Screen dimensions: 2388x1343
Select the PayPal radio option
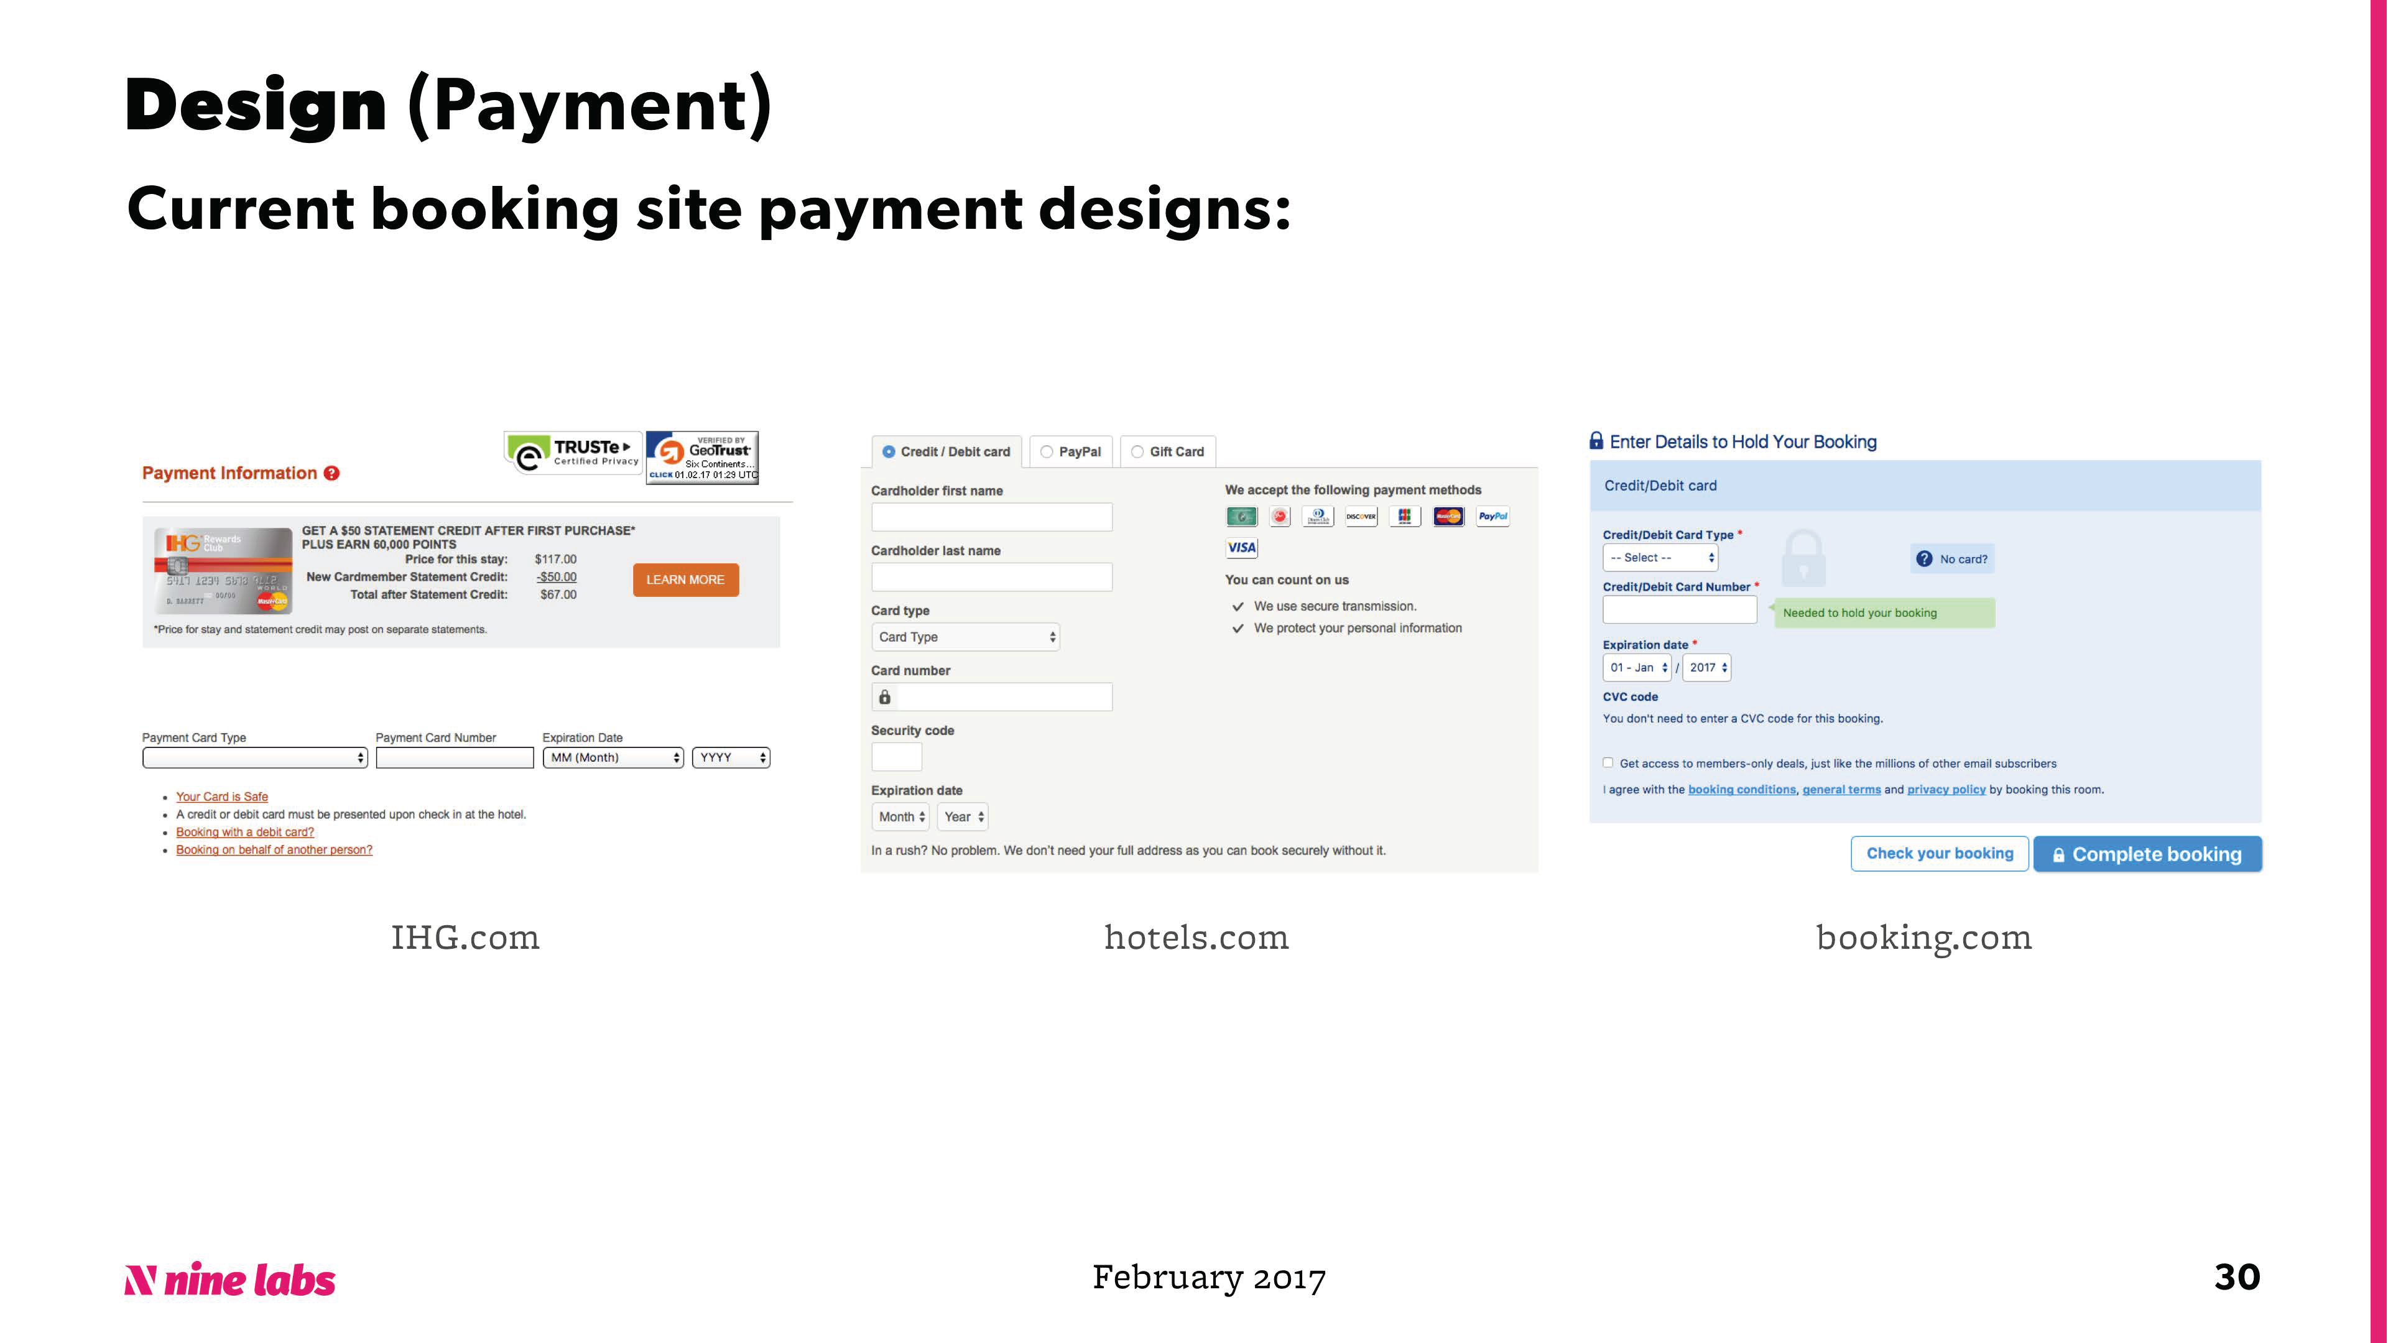[x=1047, y=451]
